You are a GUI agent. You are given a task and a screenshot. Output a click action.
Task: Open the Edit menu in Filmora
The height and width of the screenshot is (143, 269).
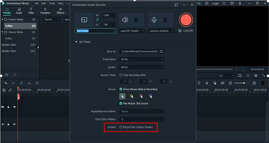(x=44, y=3)
